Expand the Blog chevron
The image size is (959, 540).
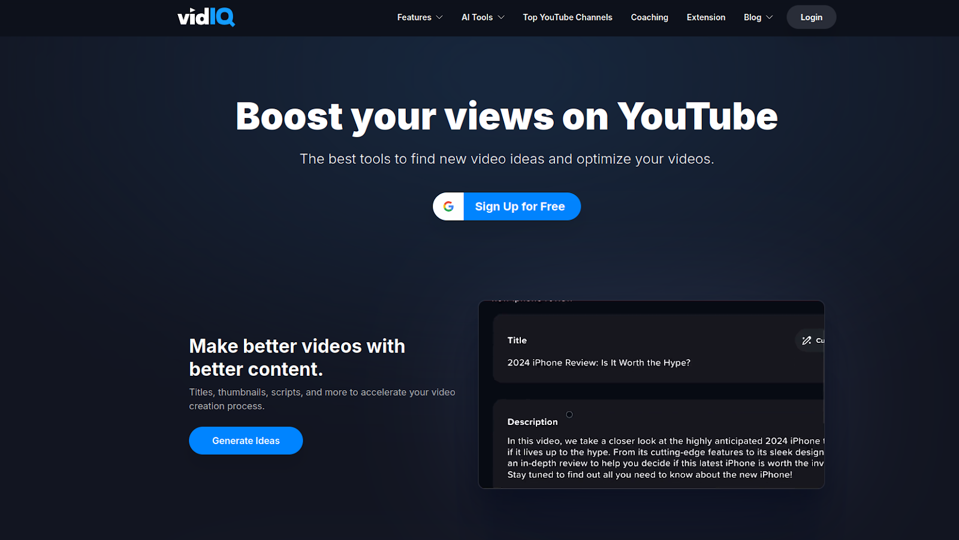[770, 17]
